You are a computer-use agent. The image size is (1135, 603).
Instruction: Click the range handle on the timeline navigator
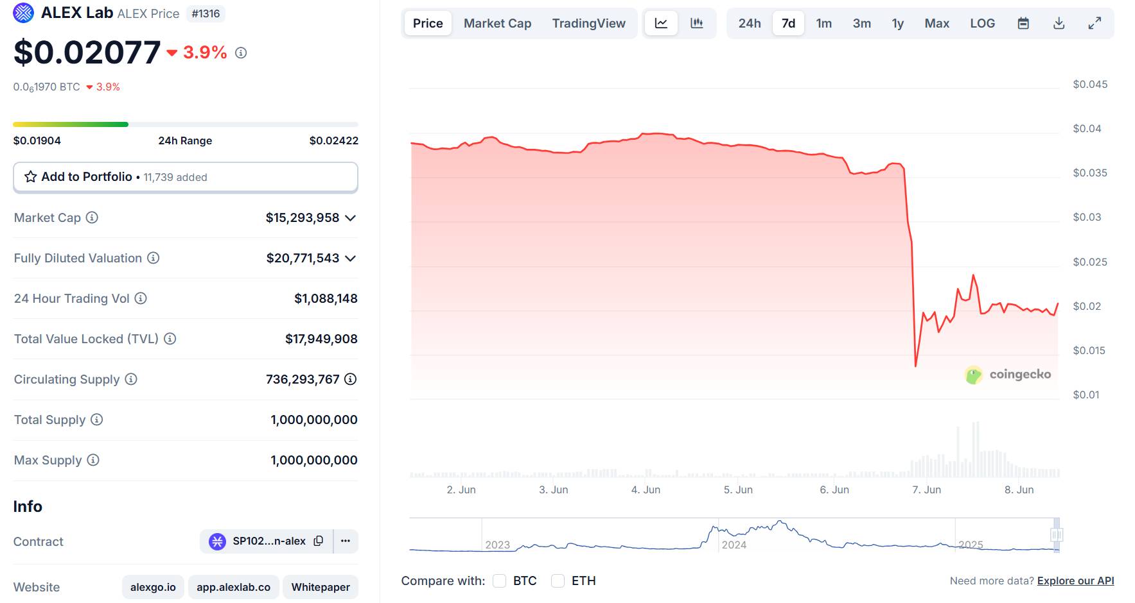[x=1057, y=534]
